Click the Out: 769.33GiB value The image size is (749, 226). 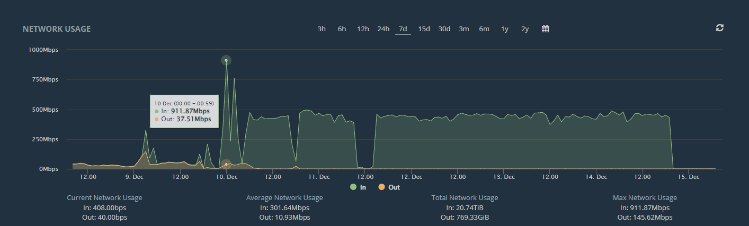(465, 218)
